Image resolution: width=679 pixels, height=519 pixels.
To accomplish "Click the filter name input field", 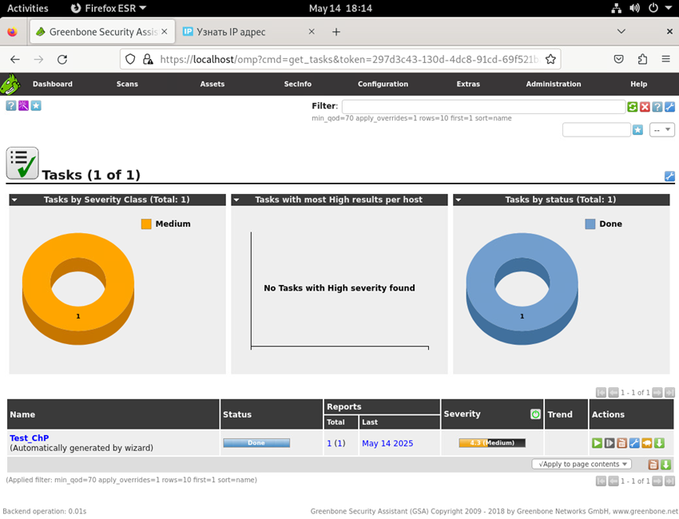I will coord(596,130).
